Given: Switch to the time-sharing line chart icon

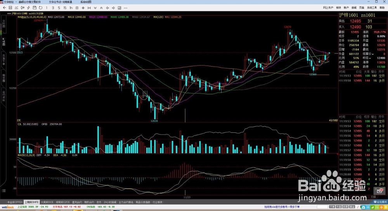Looking at the screenshot, I should pos(16,8).
